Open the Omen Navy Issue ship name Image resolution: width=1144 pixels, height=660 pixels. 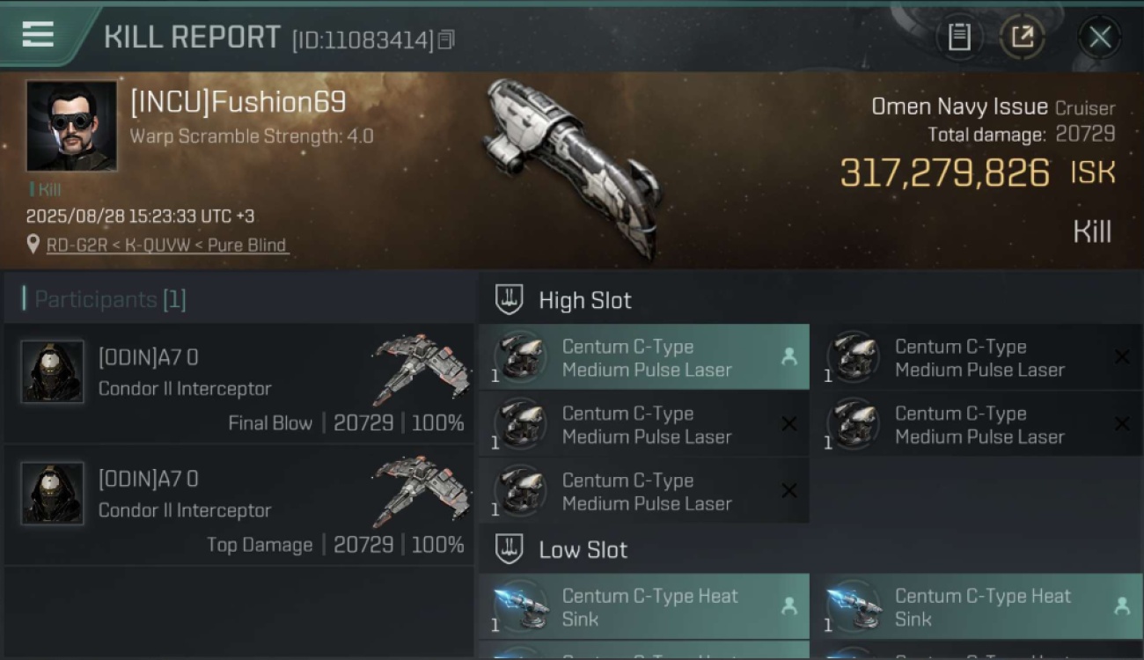pyautogui.click(x=959, y=106)
